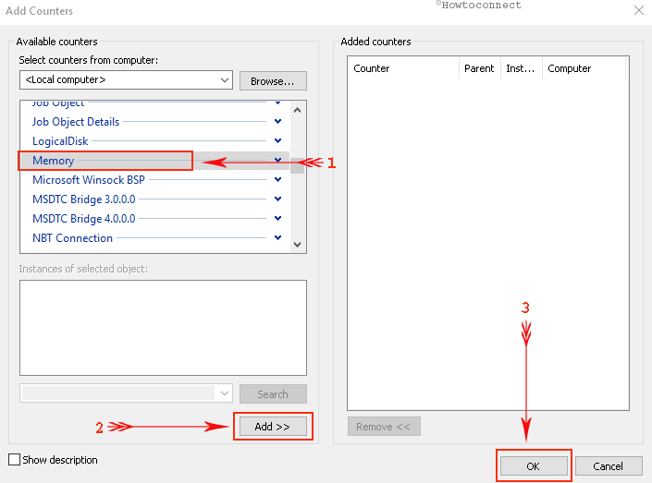
Task: Sort by the Parent column header
Action: 480,68
